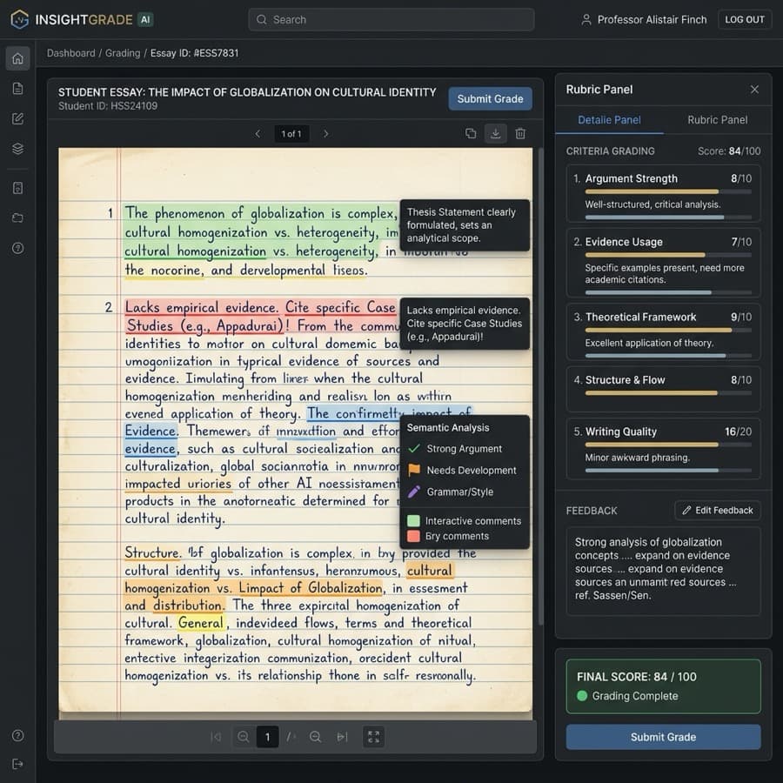Click the Semantic Analysis legend header
Image resolution: width=783 pixels, height=783 pixels.
pyautogui.click(x=447, y=427)
